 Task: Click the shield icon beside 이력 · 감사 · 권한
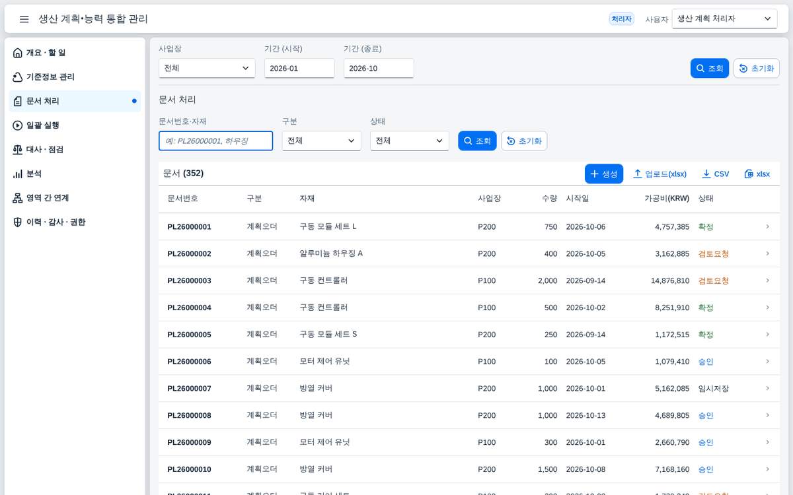pyautogui.click(x=18, y=222)
